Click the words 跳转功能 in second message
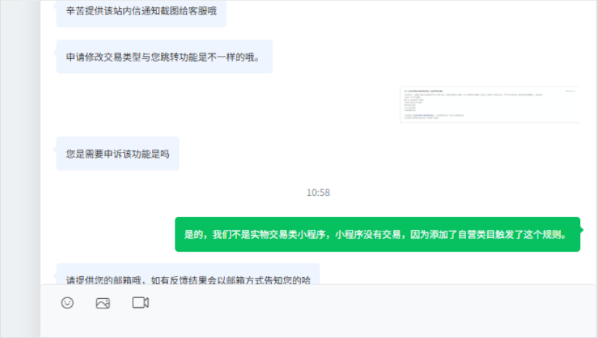Viewport: 598px width, 338px height. [x=179, y=57]
